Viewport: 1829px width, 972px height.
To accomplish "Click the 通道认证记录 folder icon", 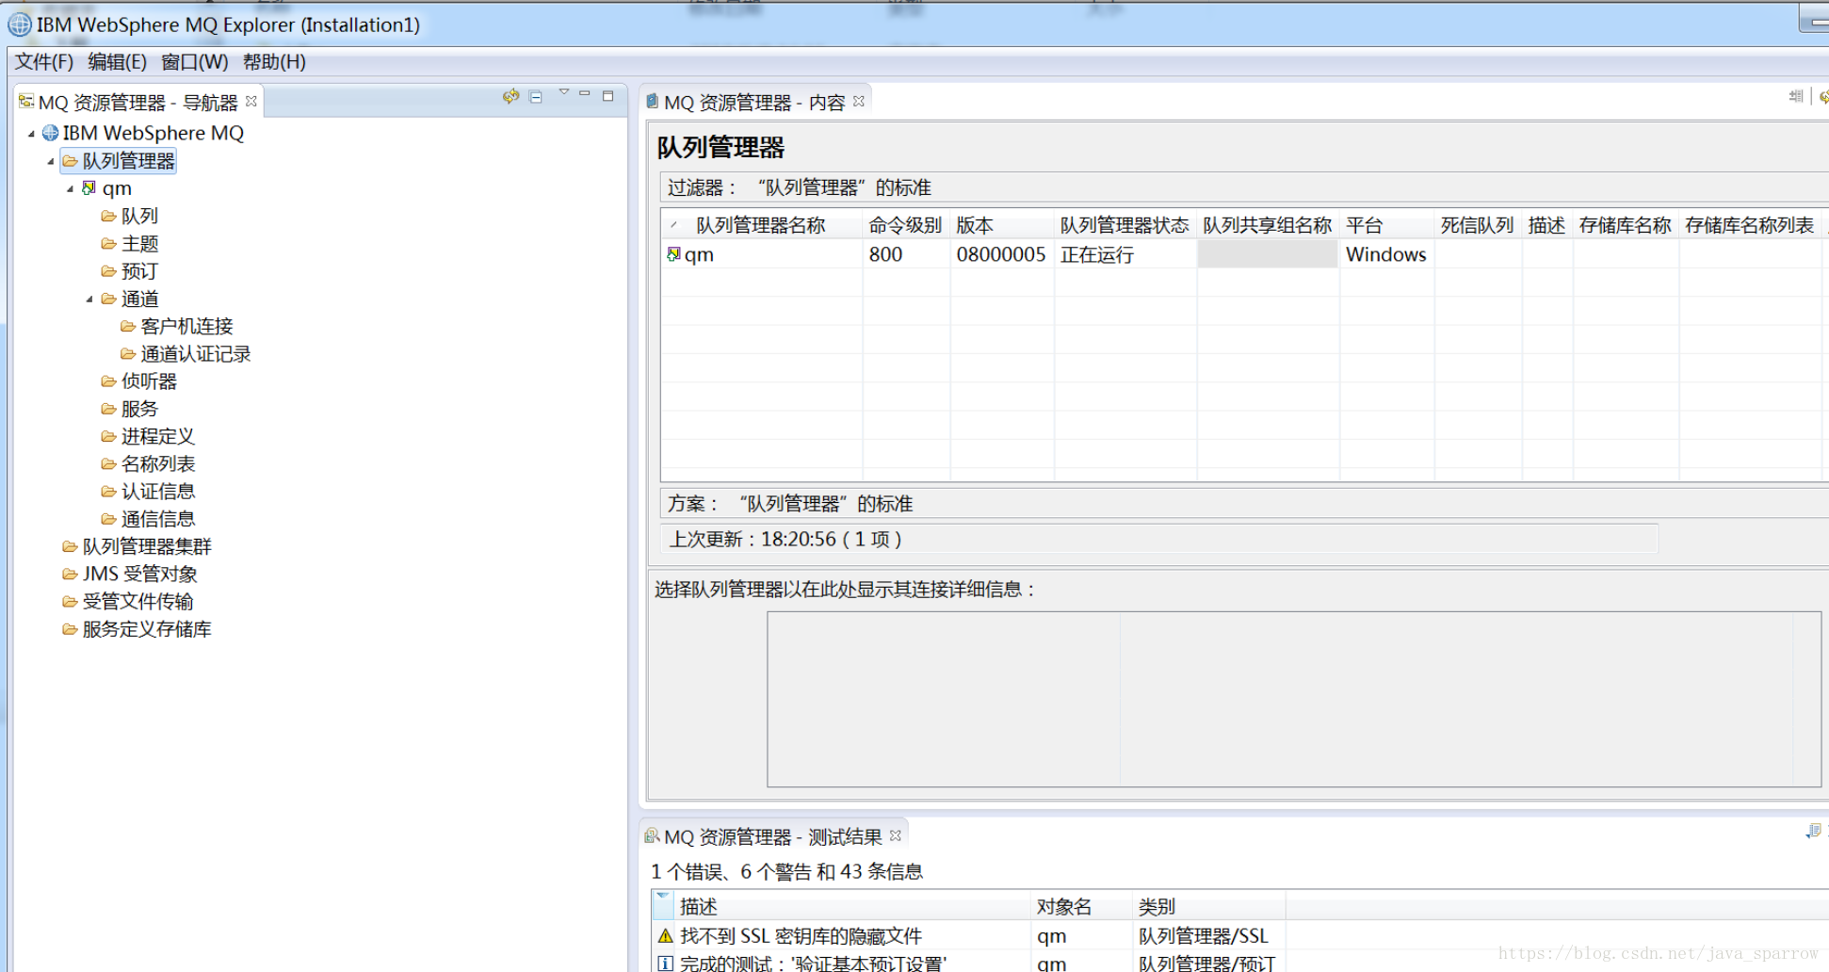I will point(128,354).
